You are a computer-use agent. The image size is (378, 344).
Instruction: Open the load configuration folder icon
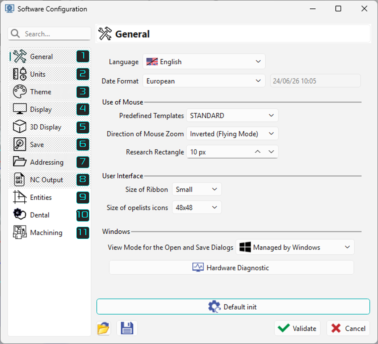click(x=104, y=328)
